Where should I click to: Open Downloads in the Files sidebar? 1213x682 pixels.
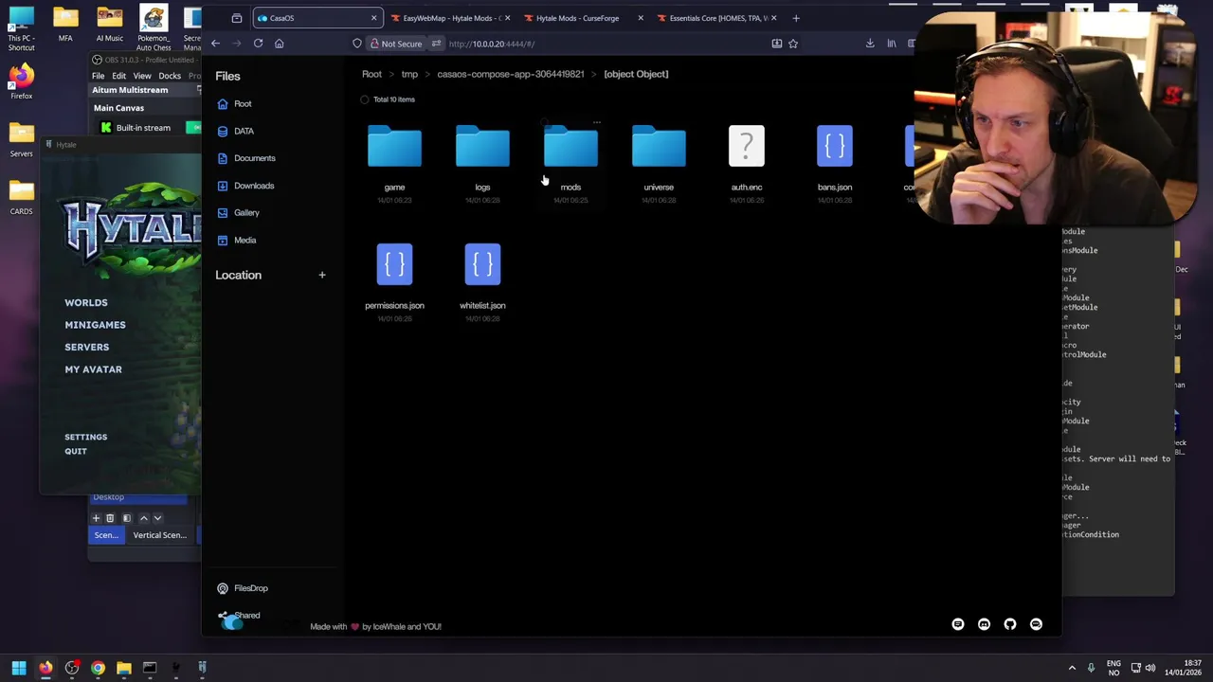(245, 186)
